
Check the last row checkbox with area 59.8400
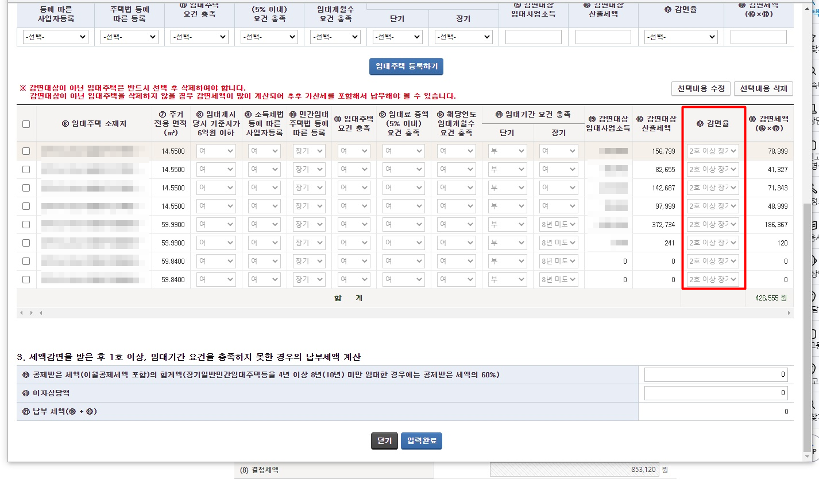pos(25,279)
